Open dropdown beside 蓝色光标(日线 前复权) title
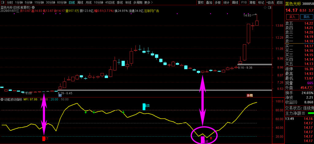314x144 pixels. coord(33,7)
